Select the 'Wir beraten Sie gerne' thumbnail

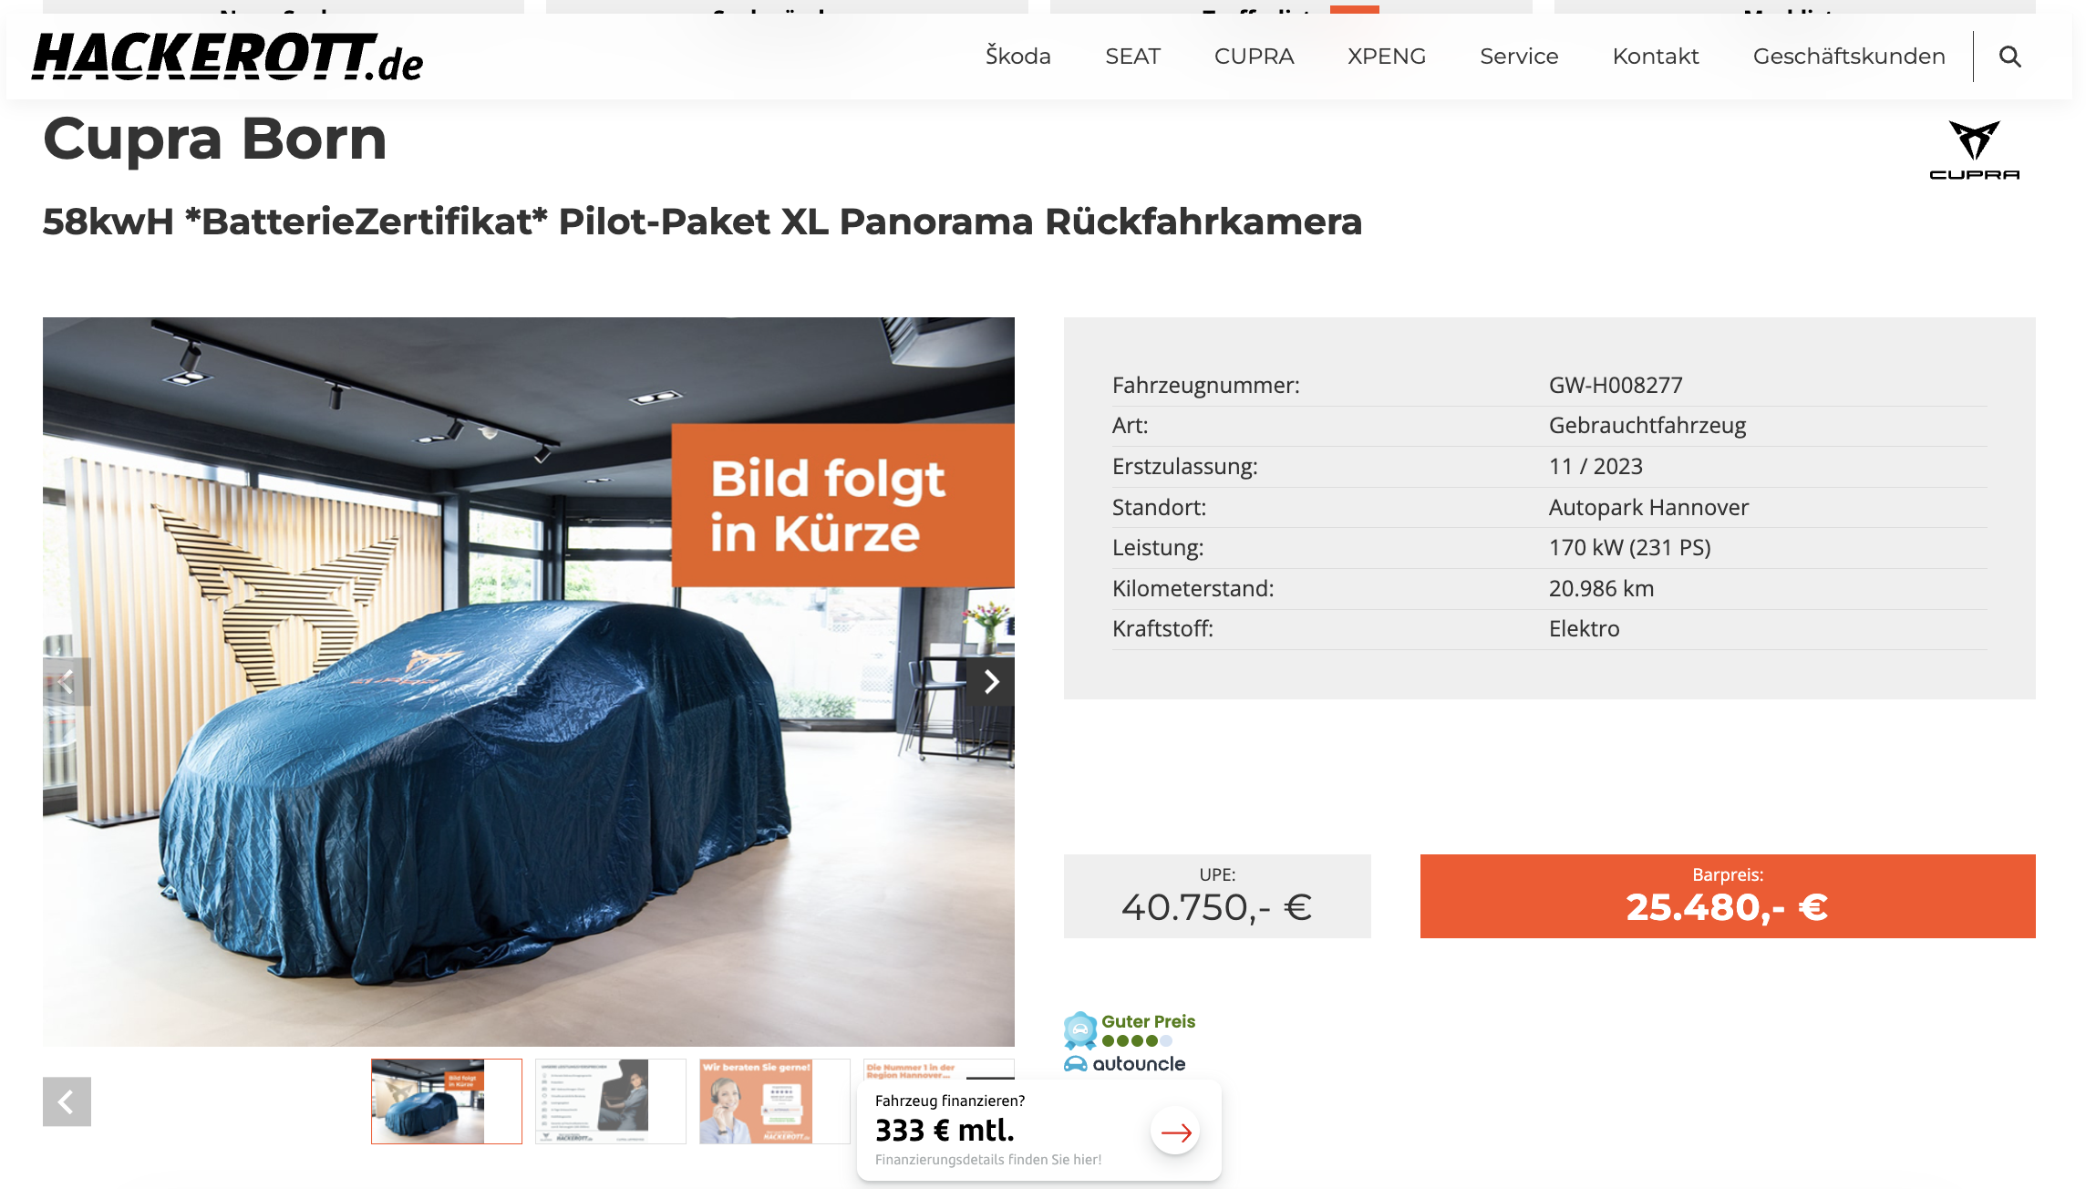point(775,1101)
